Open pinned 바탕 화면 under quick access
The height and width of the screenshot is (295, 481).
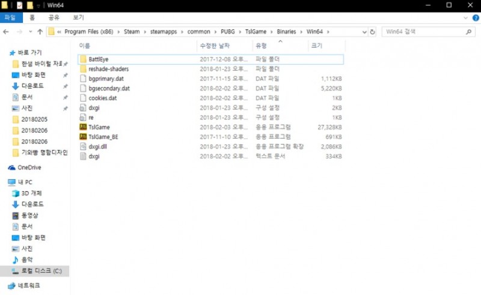[28, 75]
